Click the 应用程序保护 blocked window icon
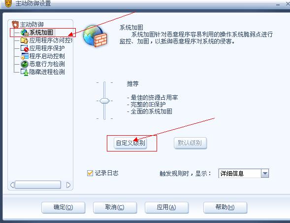Image resolution: width=290 pixels, height=223 pixels. [25, 48]
